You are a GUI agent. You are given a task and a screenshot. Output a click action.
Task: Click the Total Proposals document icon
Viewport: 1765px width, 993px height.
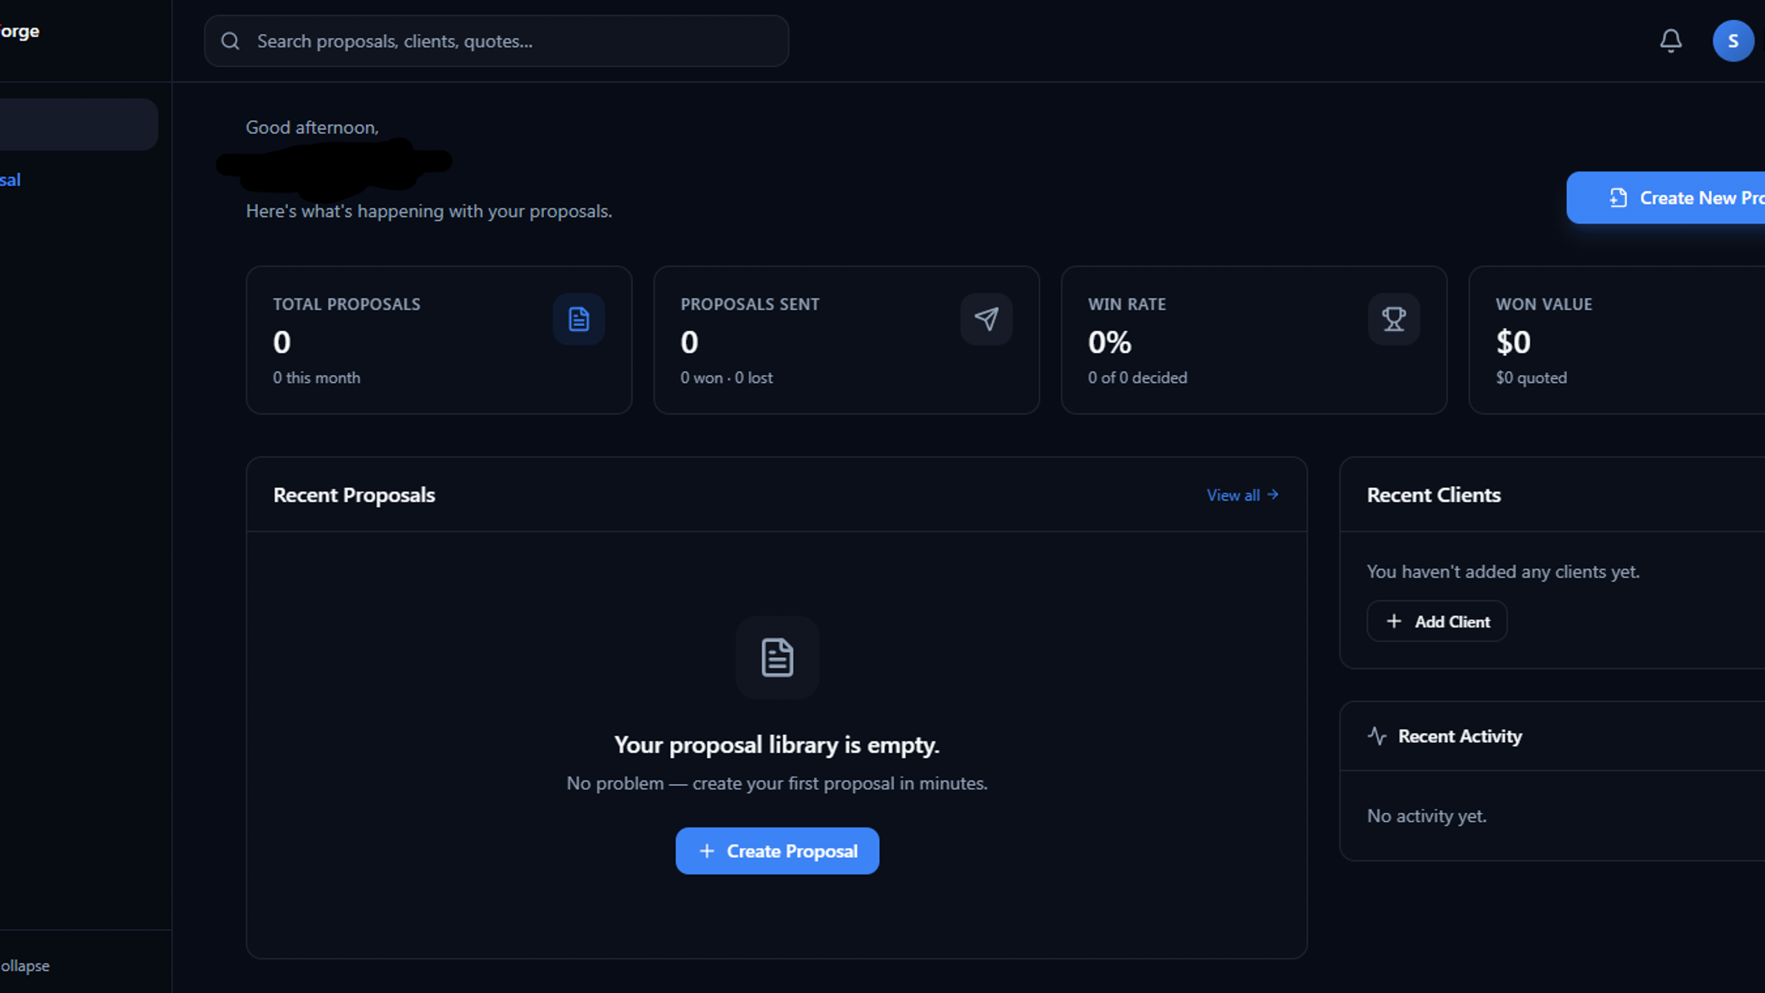[x=578, y=319]
